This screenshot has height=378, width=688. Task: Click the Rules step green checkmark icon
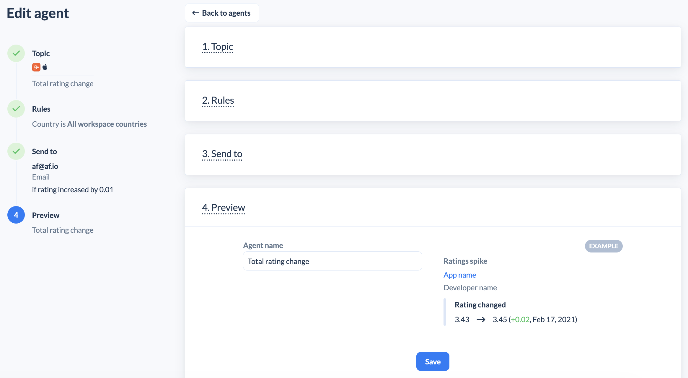tap(16, 109)
